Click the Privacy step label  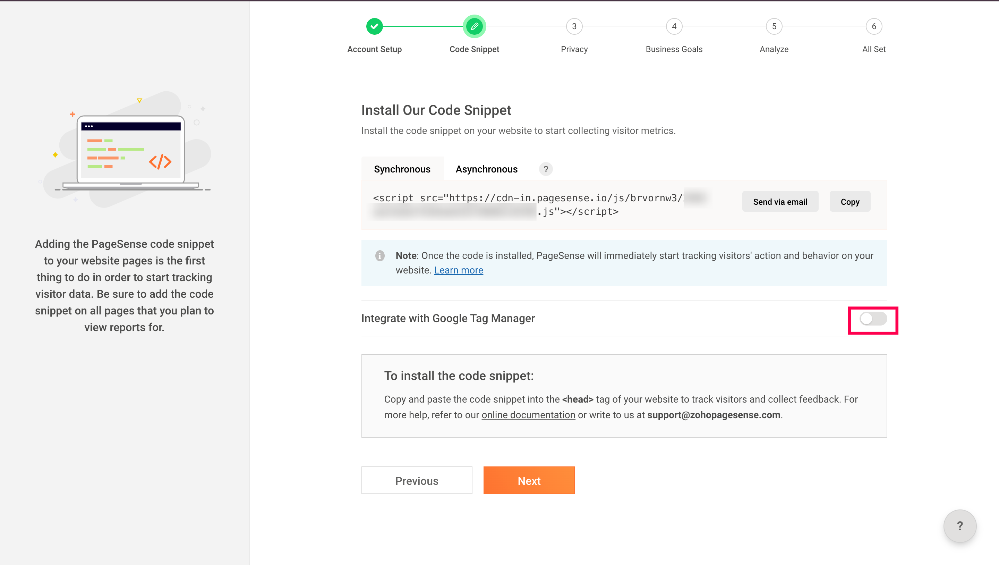pyautogui.click(x=574, y=49)
